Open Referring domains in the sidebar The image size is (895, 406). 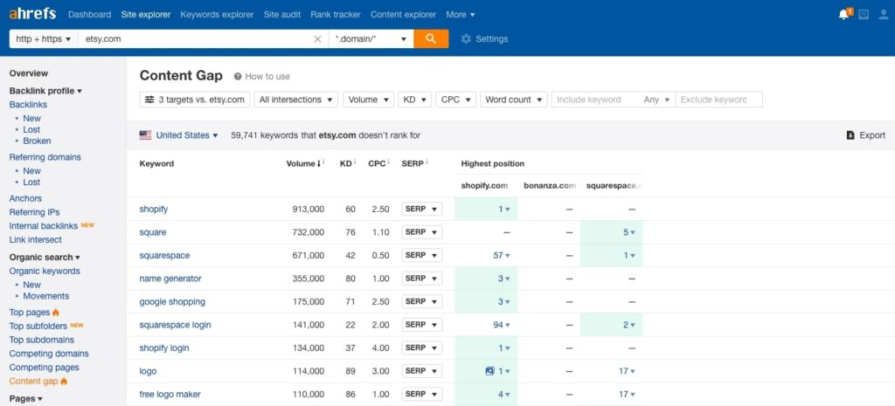45,157
